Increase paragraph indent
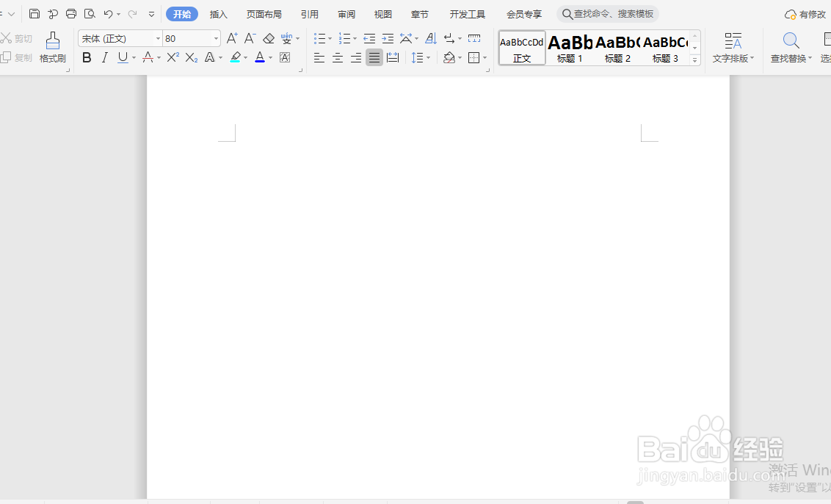The width and height of the screenshot is (831, 504). click(x=388, y=38)
